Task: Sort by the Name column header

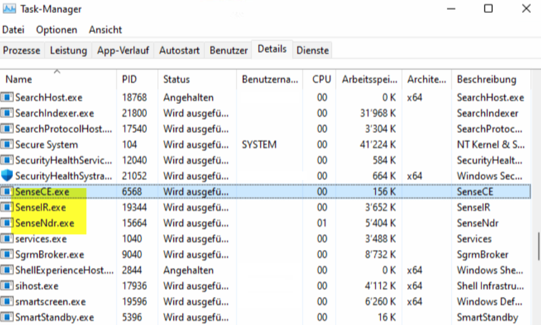Action: point(58,79)
